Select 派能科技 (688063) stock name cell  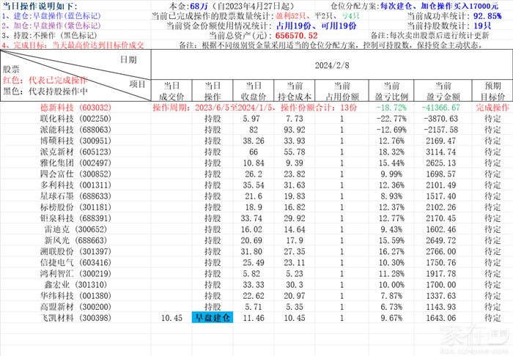point(76,130)
